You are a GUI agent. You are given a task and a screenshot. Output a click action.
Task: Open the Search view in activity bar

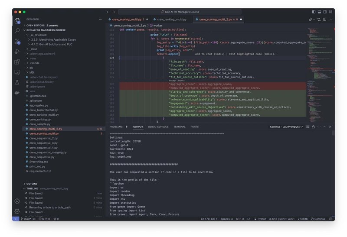pos(17,31)
